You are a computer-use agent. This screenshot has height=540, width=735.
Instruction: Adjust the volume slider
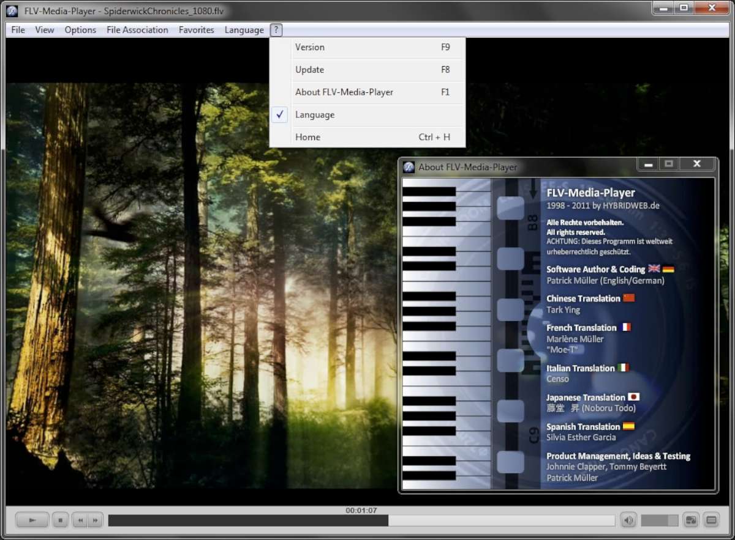point(659,520)
